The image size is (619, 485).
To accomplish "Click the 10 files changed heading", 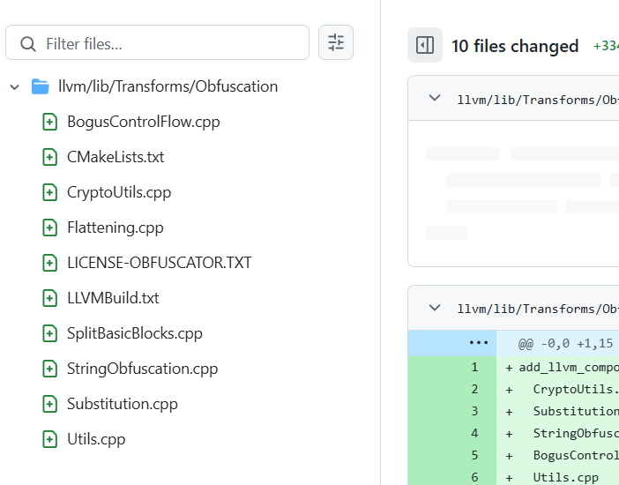I will [x=515, y=46].
